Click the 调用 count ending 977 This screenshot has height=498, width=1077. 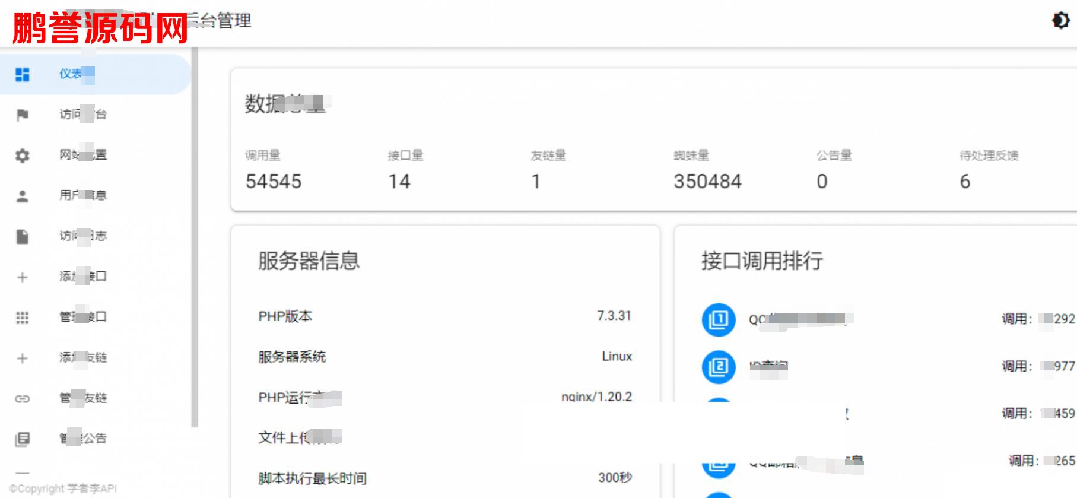pyautogui.click(x=1038, y=366)
